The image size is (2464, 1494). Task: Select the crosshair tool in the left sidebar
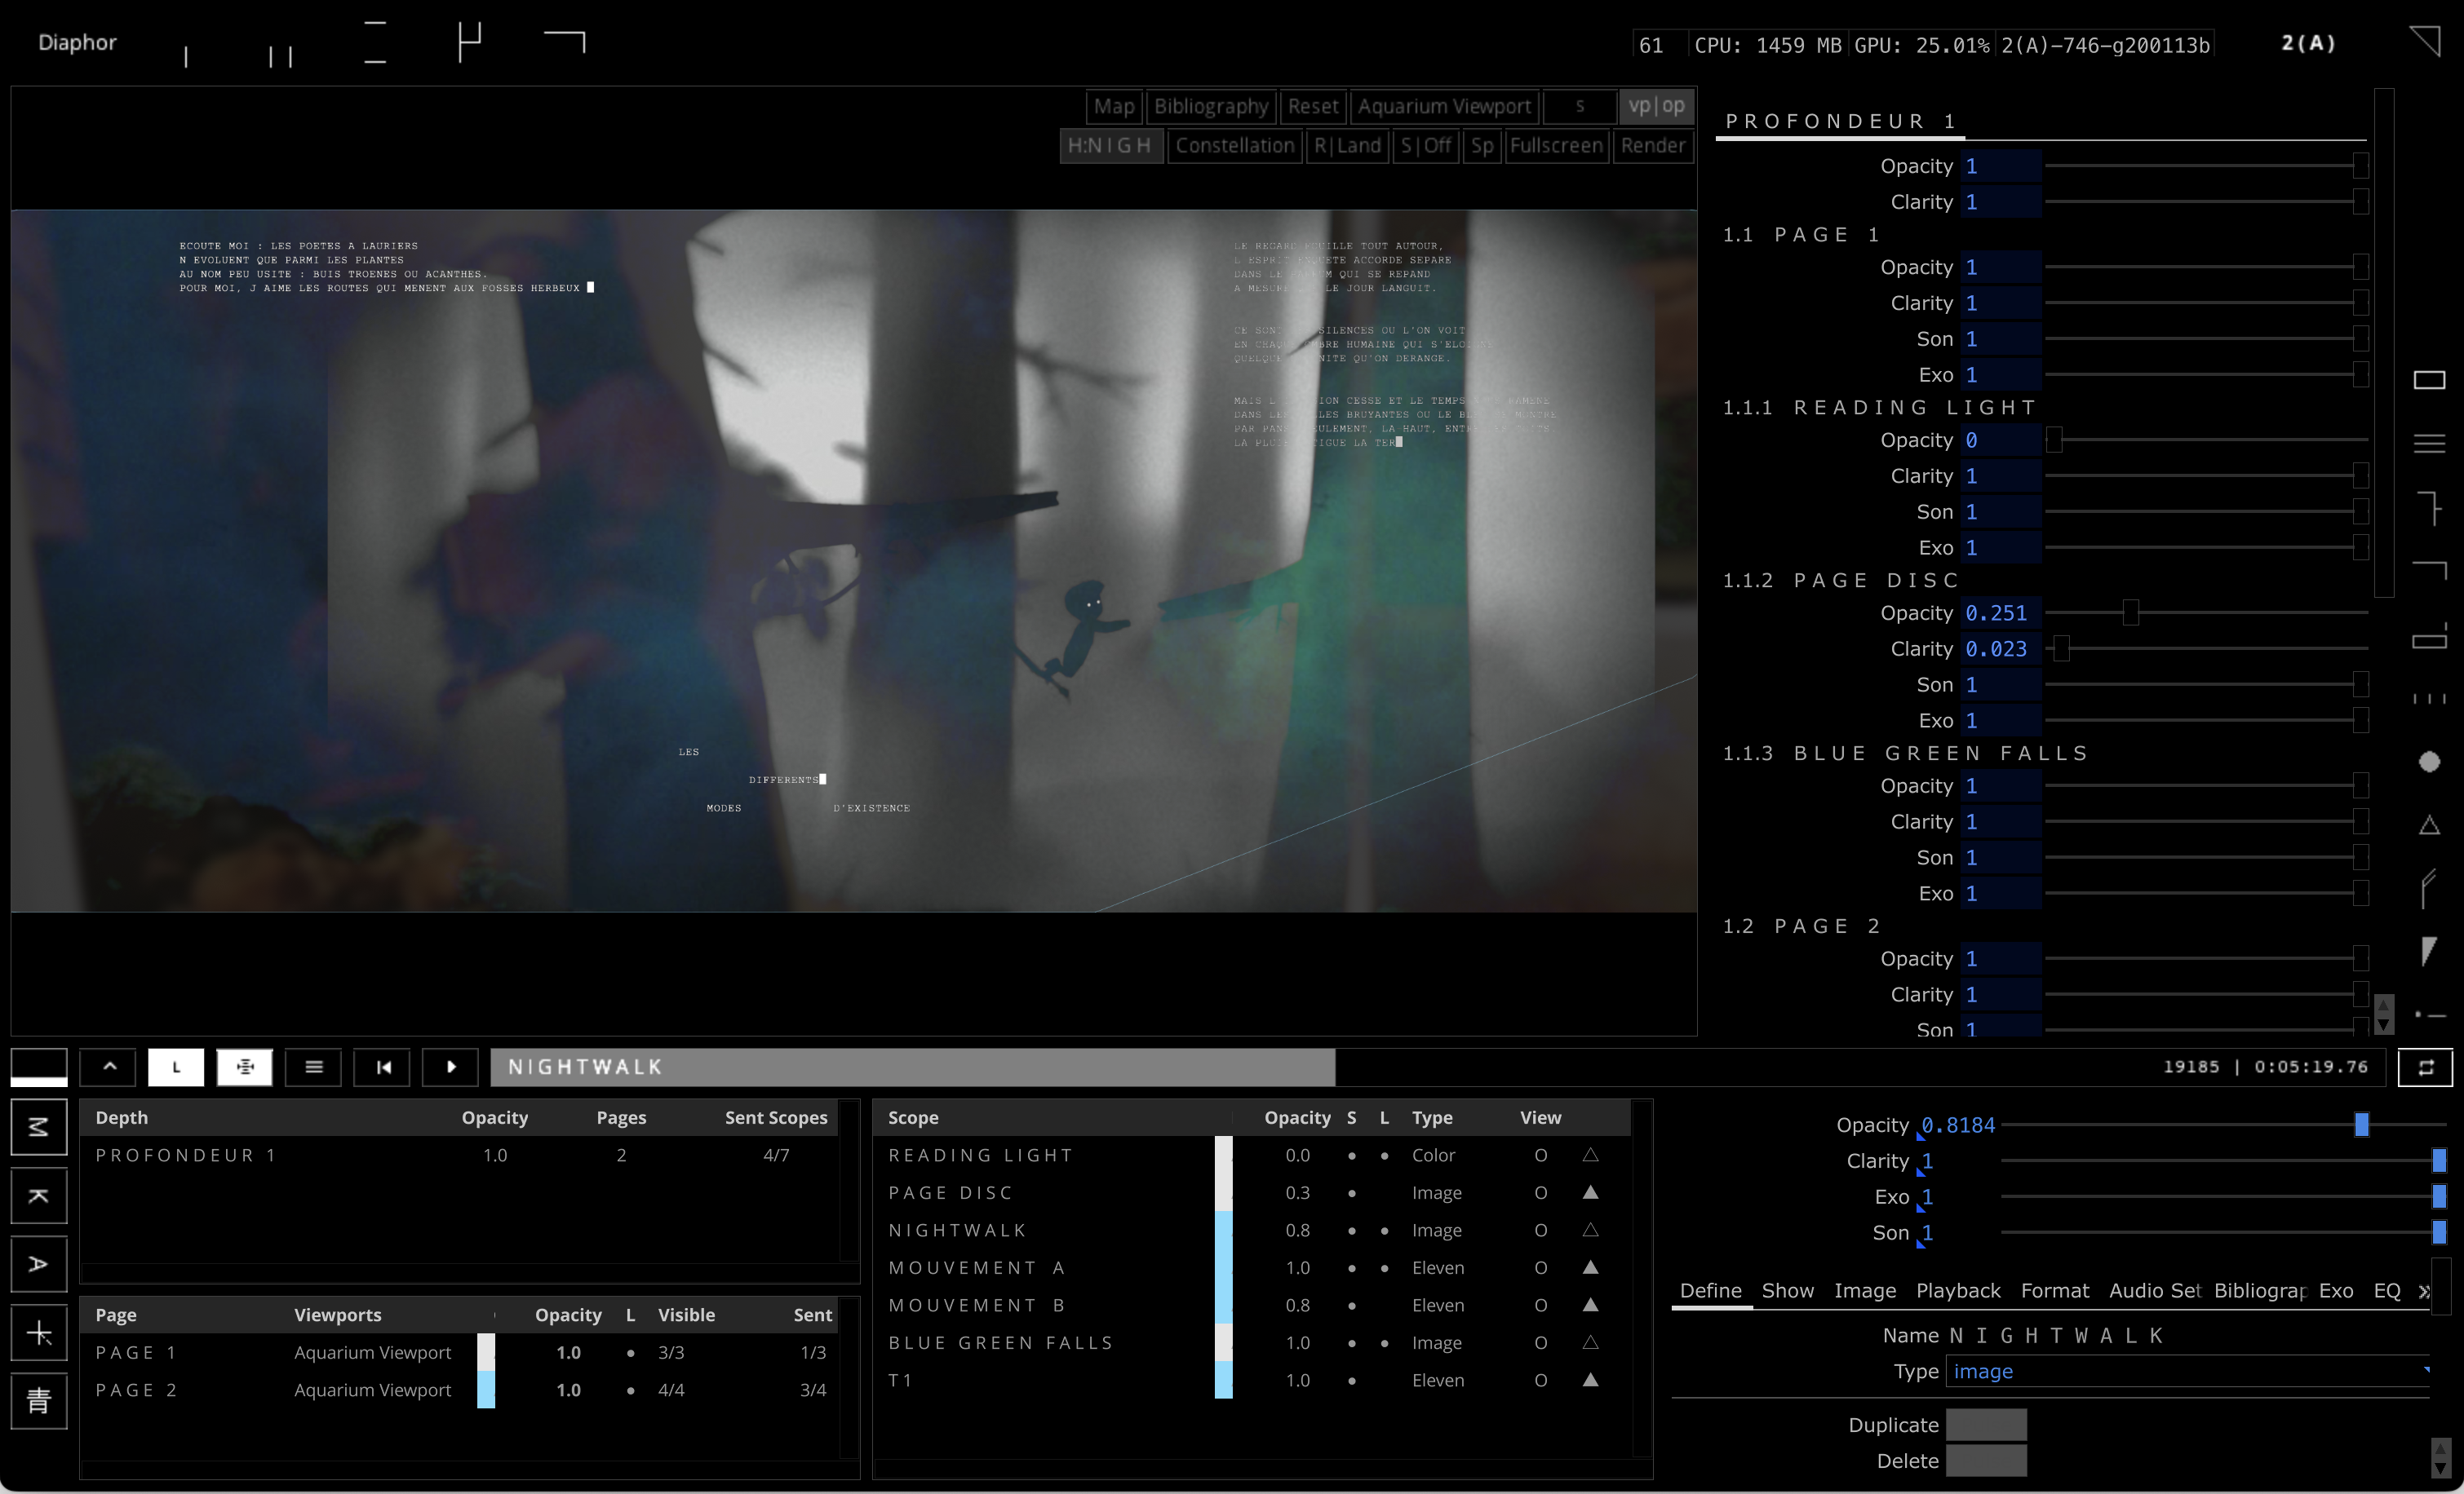[x=38, y=1332]
